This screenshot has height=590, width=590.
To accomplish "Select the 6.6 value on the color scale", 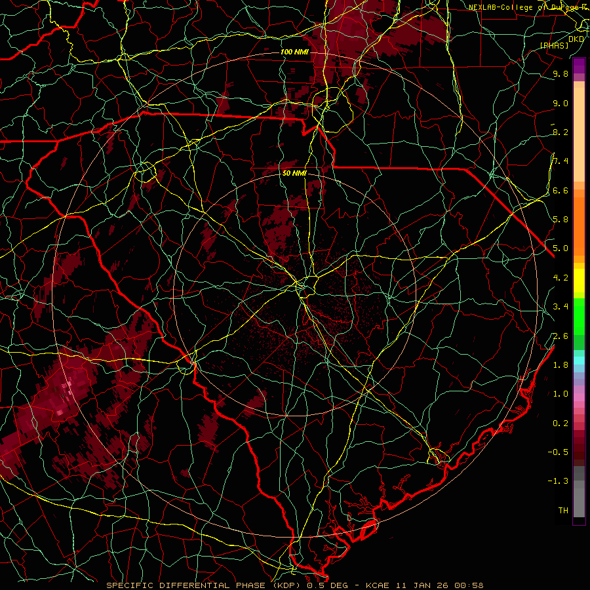I will tap(560, 190).
